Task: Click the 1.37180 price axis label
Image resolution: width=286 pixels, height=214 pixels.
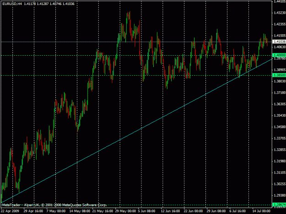Action: (280, 93)
